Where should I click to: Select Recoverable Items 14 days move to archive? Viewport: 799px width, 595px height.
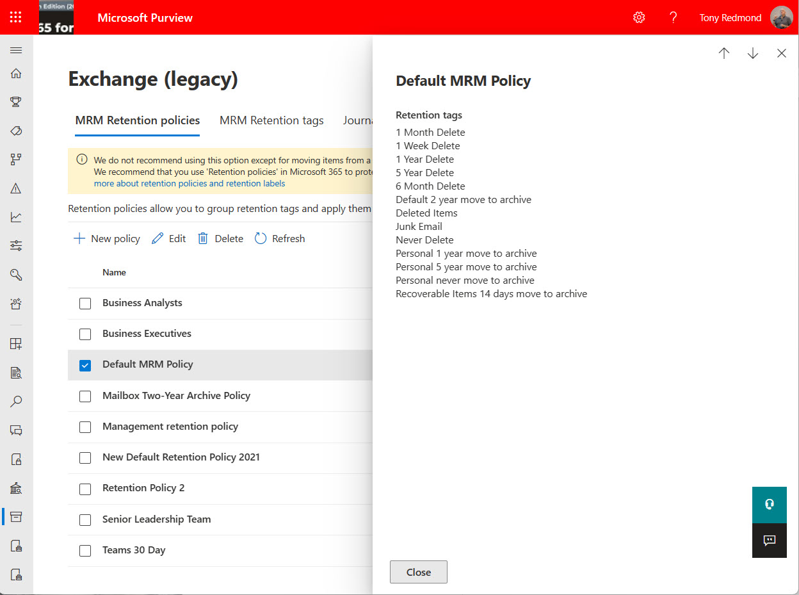point(491,294)
